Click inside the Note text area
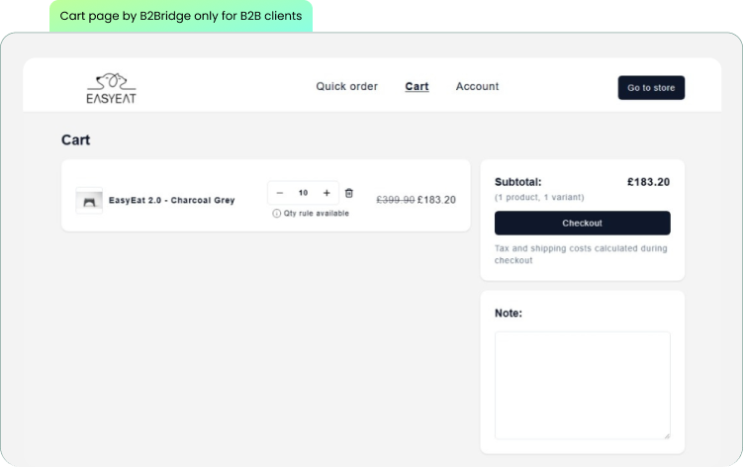The width and height of the screenshot is (744, 467). point(582,385)
